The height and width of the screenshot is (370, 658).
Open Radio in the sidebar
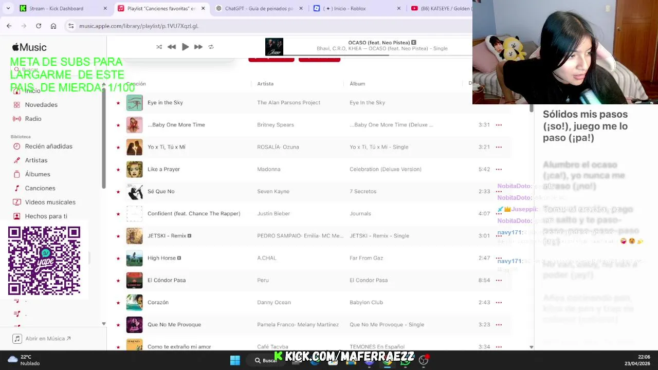[33, 119]
